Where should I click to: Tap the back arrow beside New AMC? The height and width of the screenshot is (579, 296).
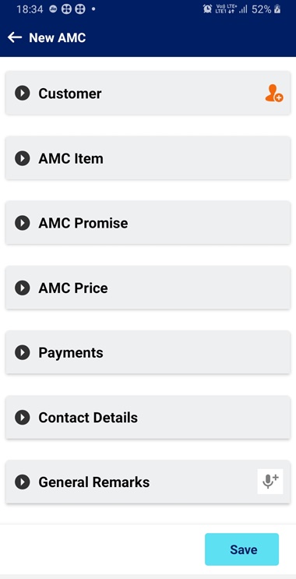(x=15, y=37)
